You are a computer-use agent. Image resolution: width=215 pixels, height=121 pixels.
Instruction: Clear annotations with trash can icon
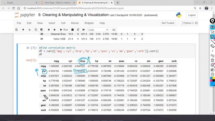[212, 60]
